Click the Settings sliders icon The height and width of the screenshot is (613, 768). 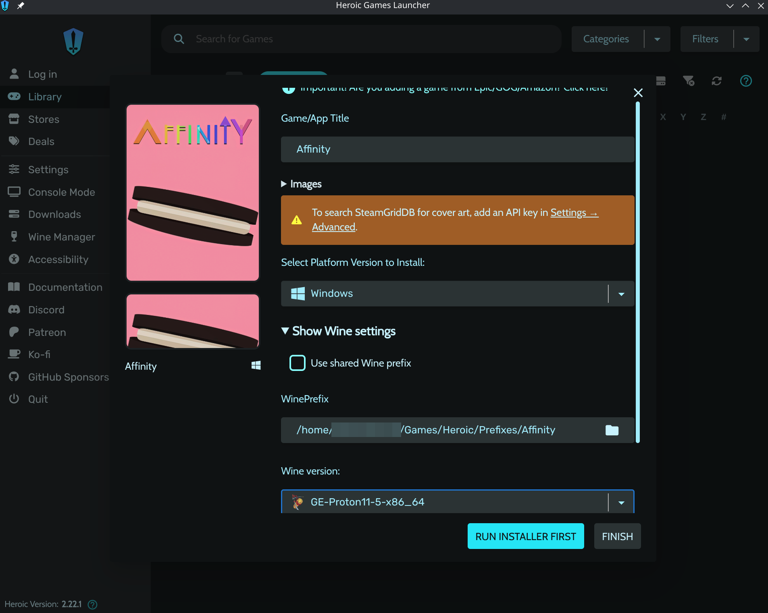click(x=14, y=169)
